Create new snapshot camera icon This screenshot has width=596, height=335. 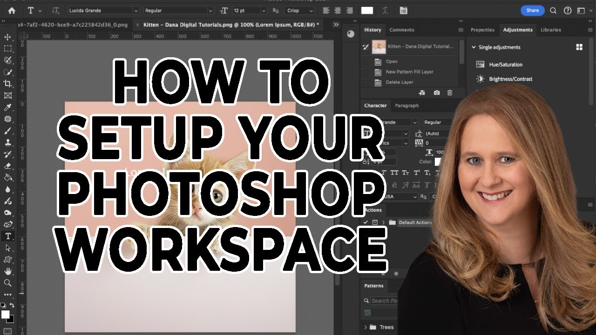pyautogui.click(x=437, y=93)
